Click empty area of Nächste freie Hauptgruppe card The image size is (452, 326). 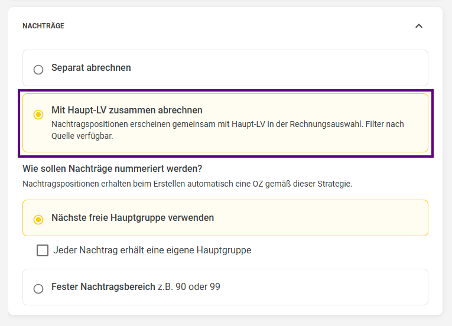point(320,218)
